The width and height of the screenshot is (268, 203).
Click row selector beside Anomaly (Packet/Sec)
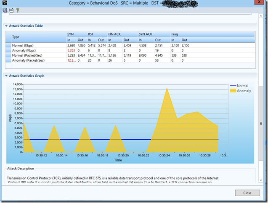8,60
